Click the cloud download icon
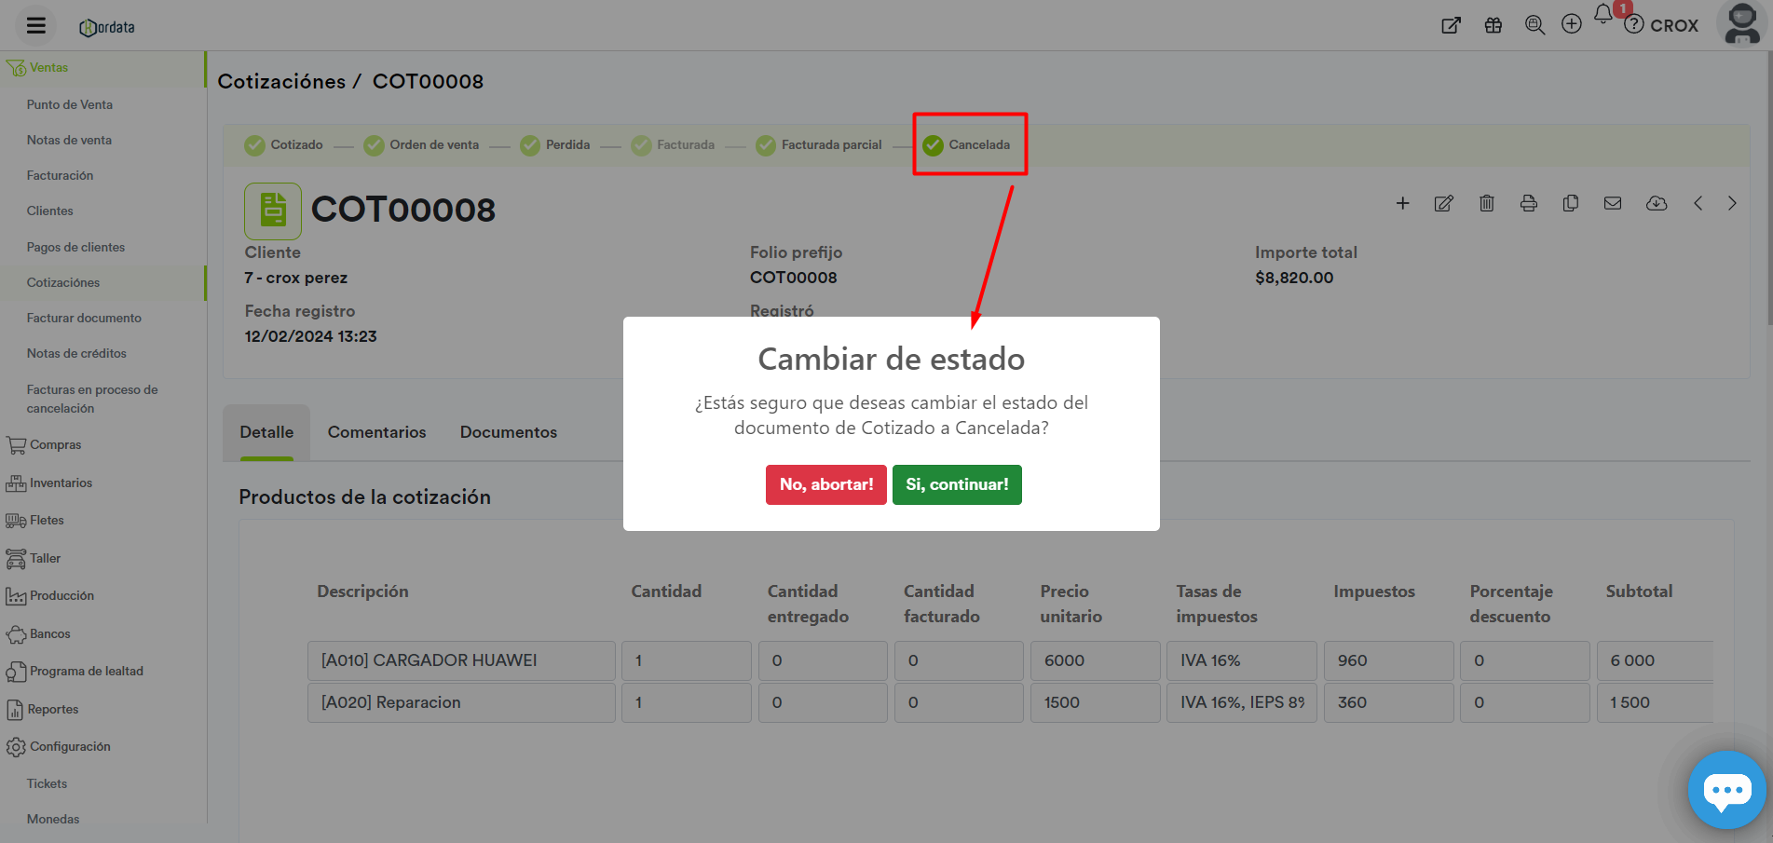 click(1656, 203)
